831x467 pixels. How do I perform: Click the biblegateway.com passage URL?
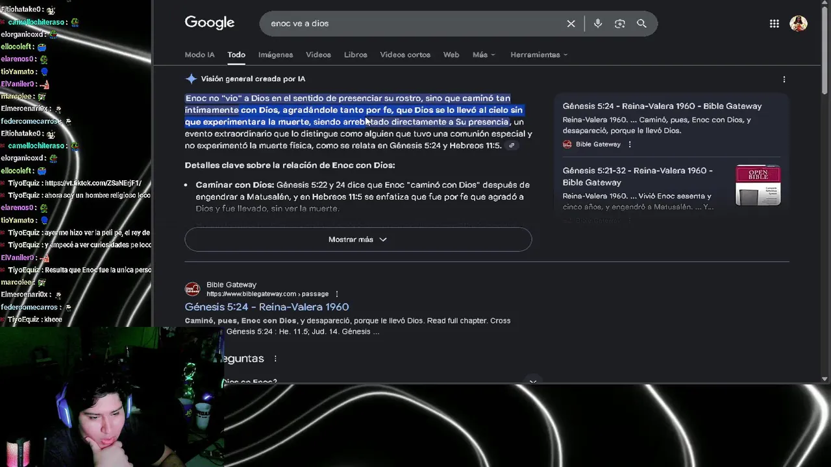[x=267, y=294]
